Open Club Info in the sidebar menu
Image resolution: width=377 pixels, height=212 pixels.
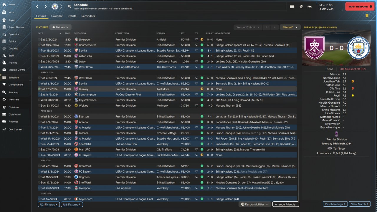point(14,107)
